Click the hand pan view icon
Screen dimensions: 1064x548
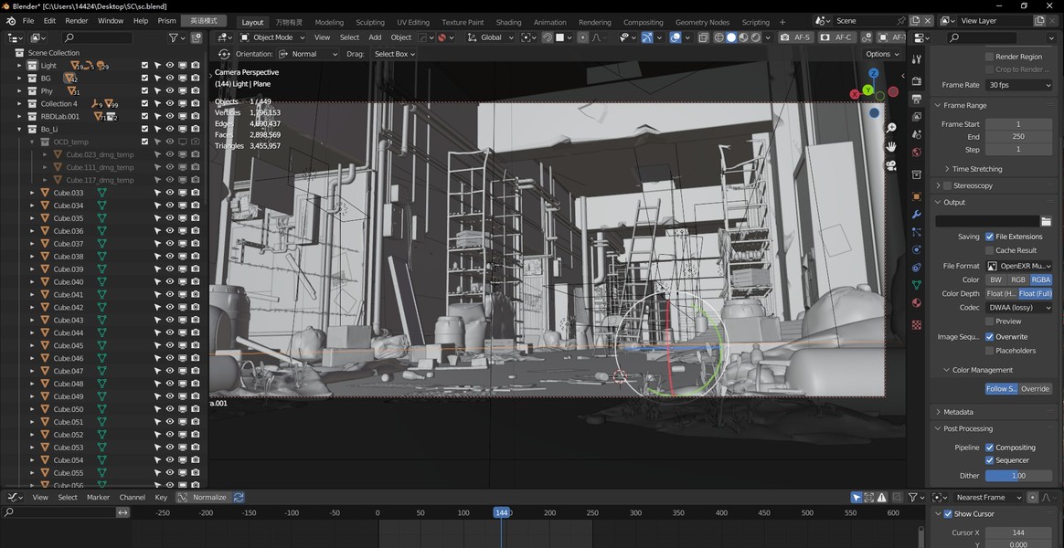tap(891, 147)
